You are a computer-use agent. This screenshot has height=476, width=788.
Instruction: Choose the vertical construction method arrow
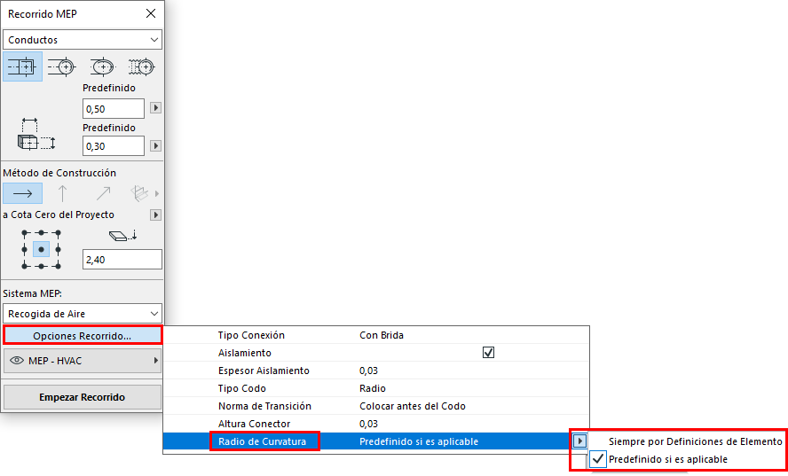point(62,193)
